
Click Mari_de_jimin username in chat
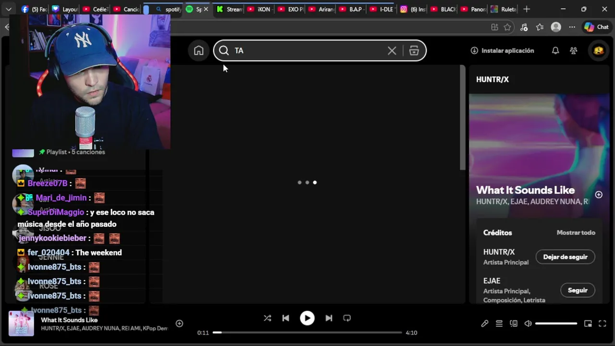[61, 198]
